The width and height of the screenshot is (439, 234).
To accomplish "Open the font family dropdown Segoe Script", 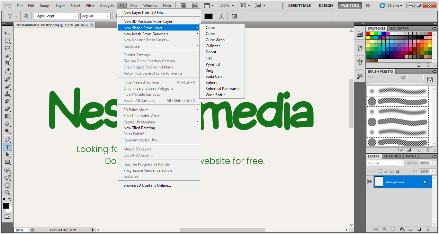I will pyautogui.click(x=56, y=16).
